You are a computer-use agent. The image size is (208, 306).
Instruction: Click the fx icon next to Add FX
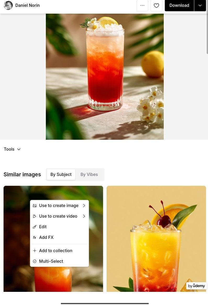[35, 238]
